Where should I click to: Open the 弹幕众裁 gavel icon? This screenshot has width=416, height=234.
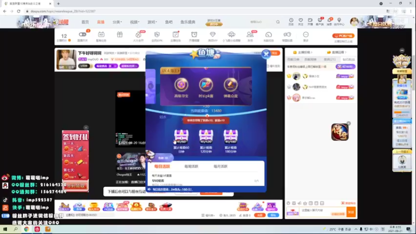(230, 85)
